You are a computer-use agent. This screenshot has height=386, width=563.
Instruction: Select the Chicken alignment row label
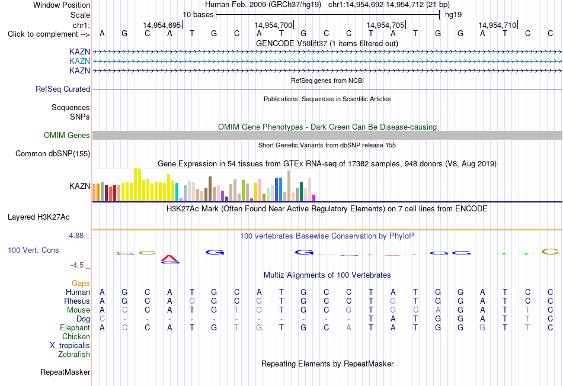pos(76,336)
